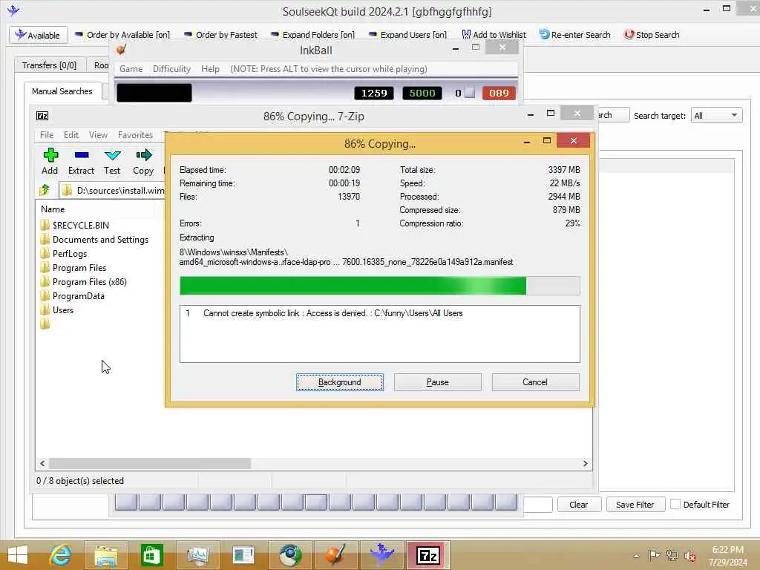Viewport: 760px width, 570px height.
Task: Open the Windows Store taskbar icon
Action: click(x=151, y=555)
